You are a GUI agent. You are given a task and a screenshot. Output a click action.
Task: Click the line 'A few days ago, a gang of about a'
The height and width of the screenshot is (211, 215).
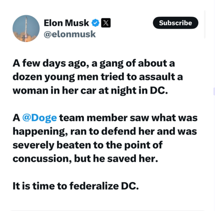94,63
